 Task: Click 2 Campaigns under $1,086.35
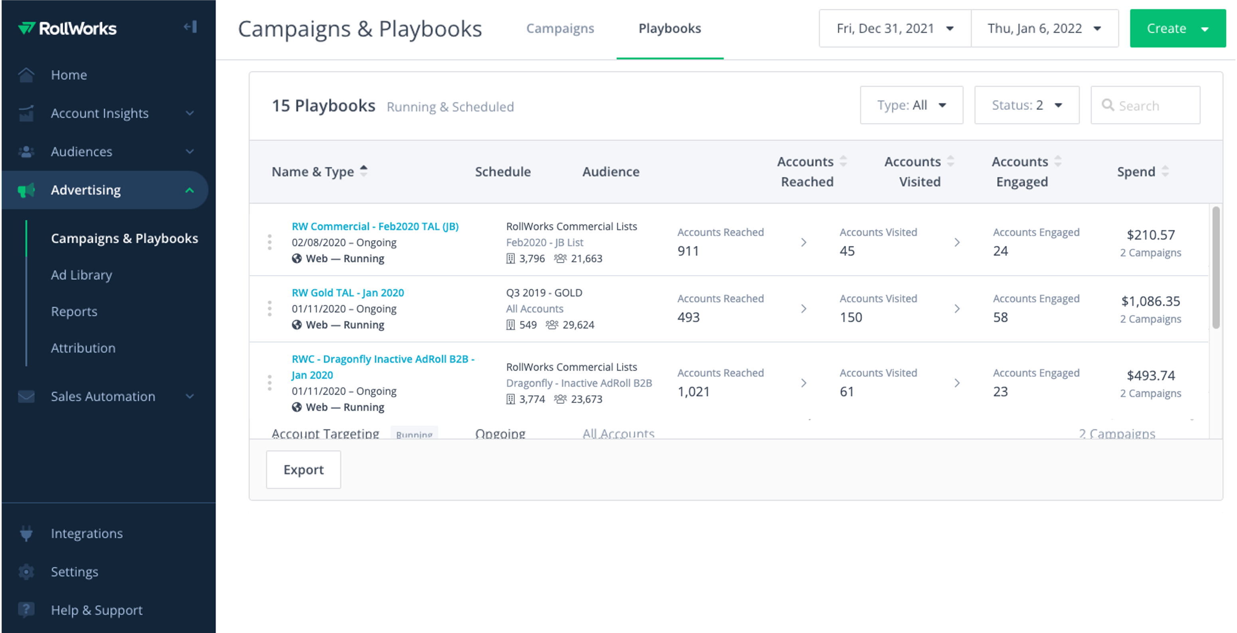pyautogui.click(x=1151, y=319)
